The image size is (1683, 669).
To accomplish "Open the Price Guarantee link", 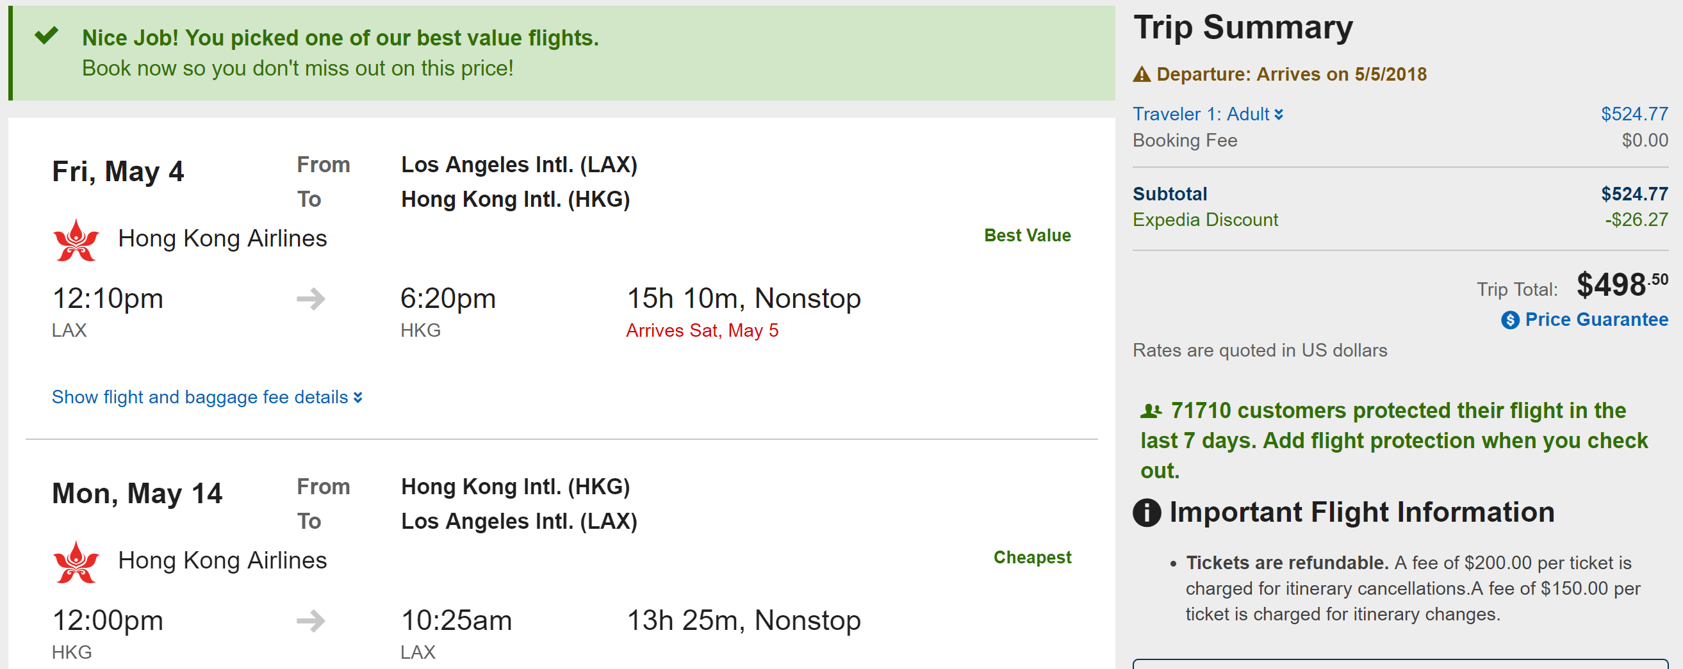I will (x=1595, y=319).
